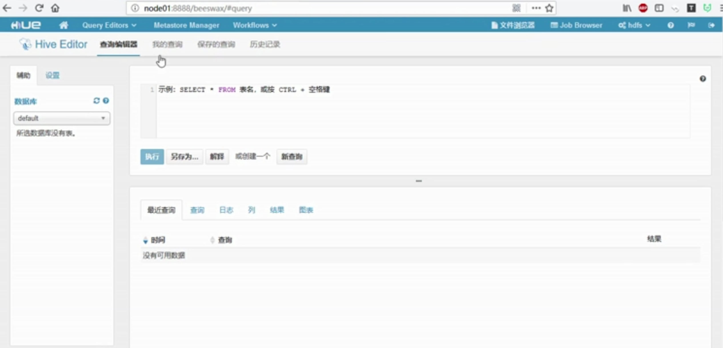Screen dimensions: 723x348
Task: Click the Hue home icon
Action: [x=63, y=25]
